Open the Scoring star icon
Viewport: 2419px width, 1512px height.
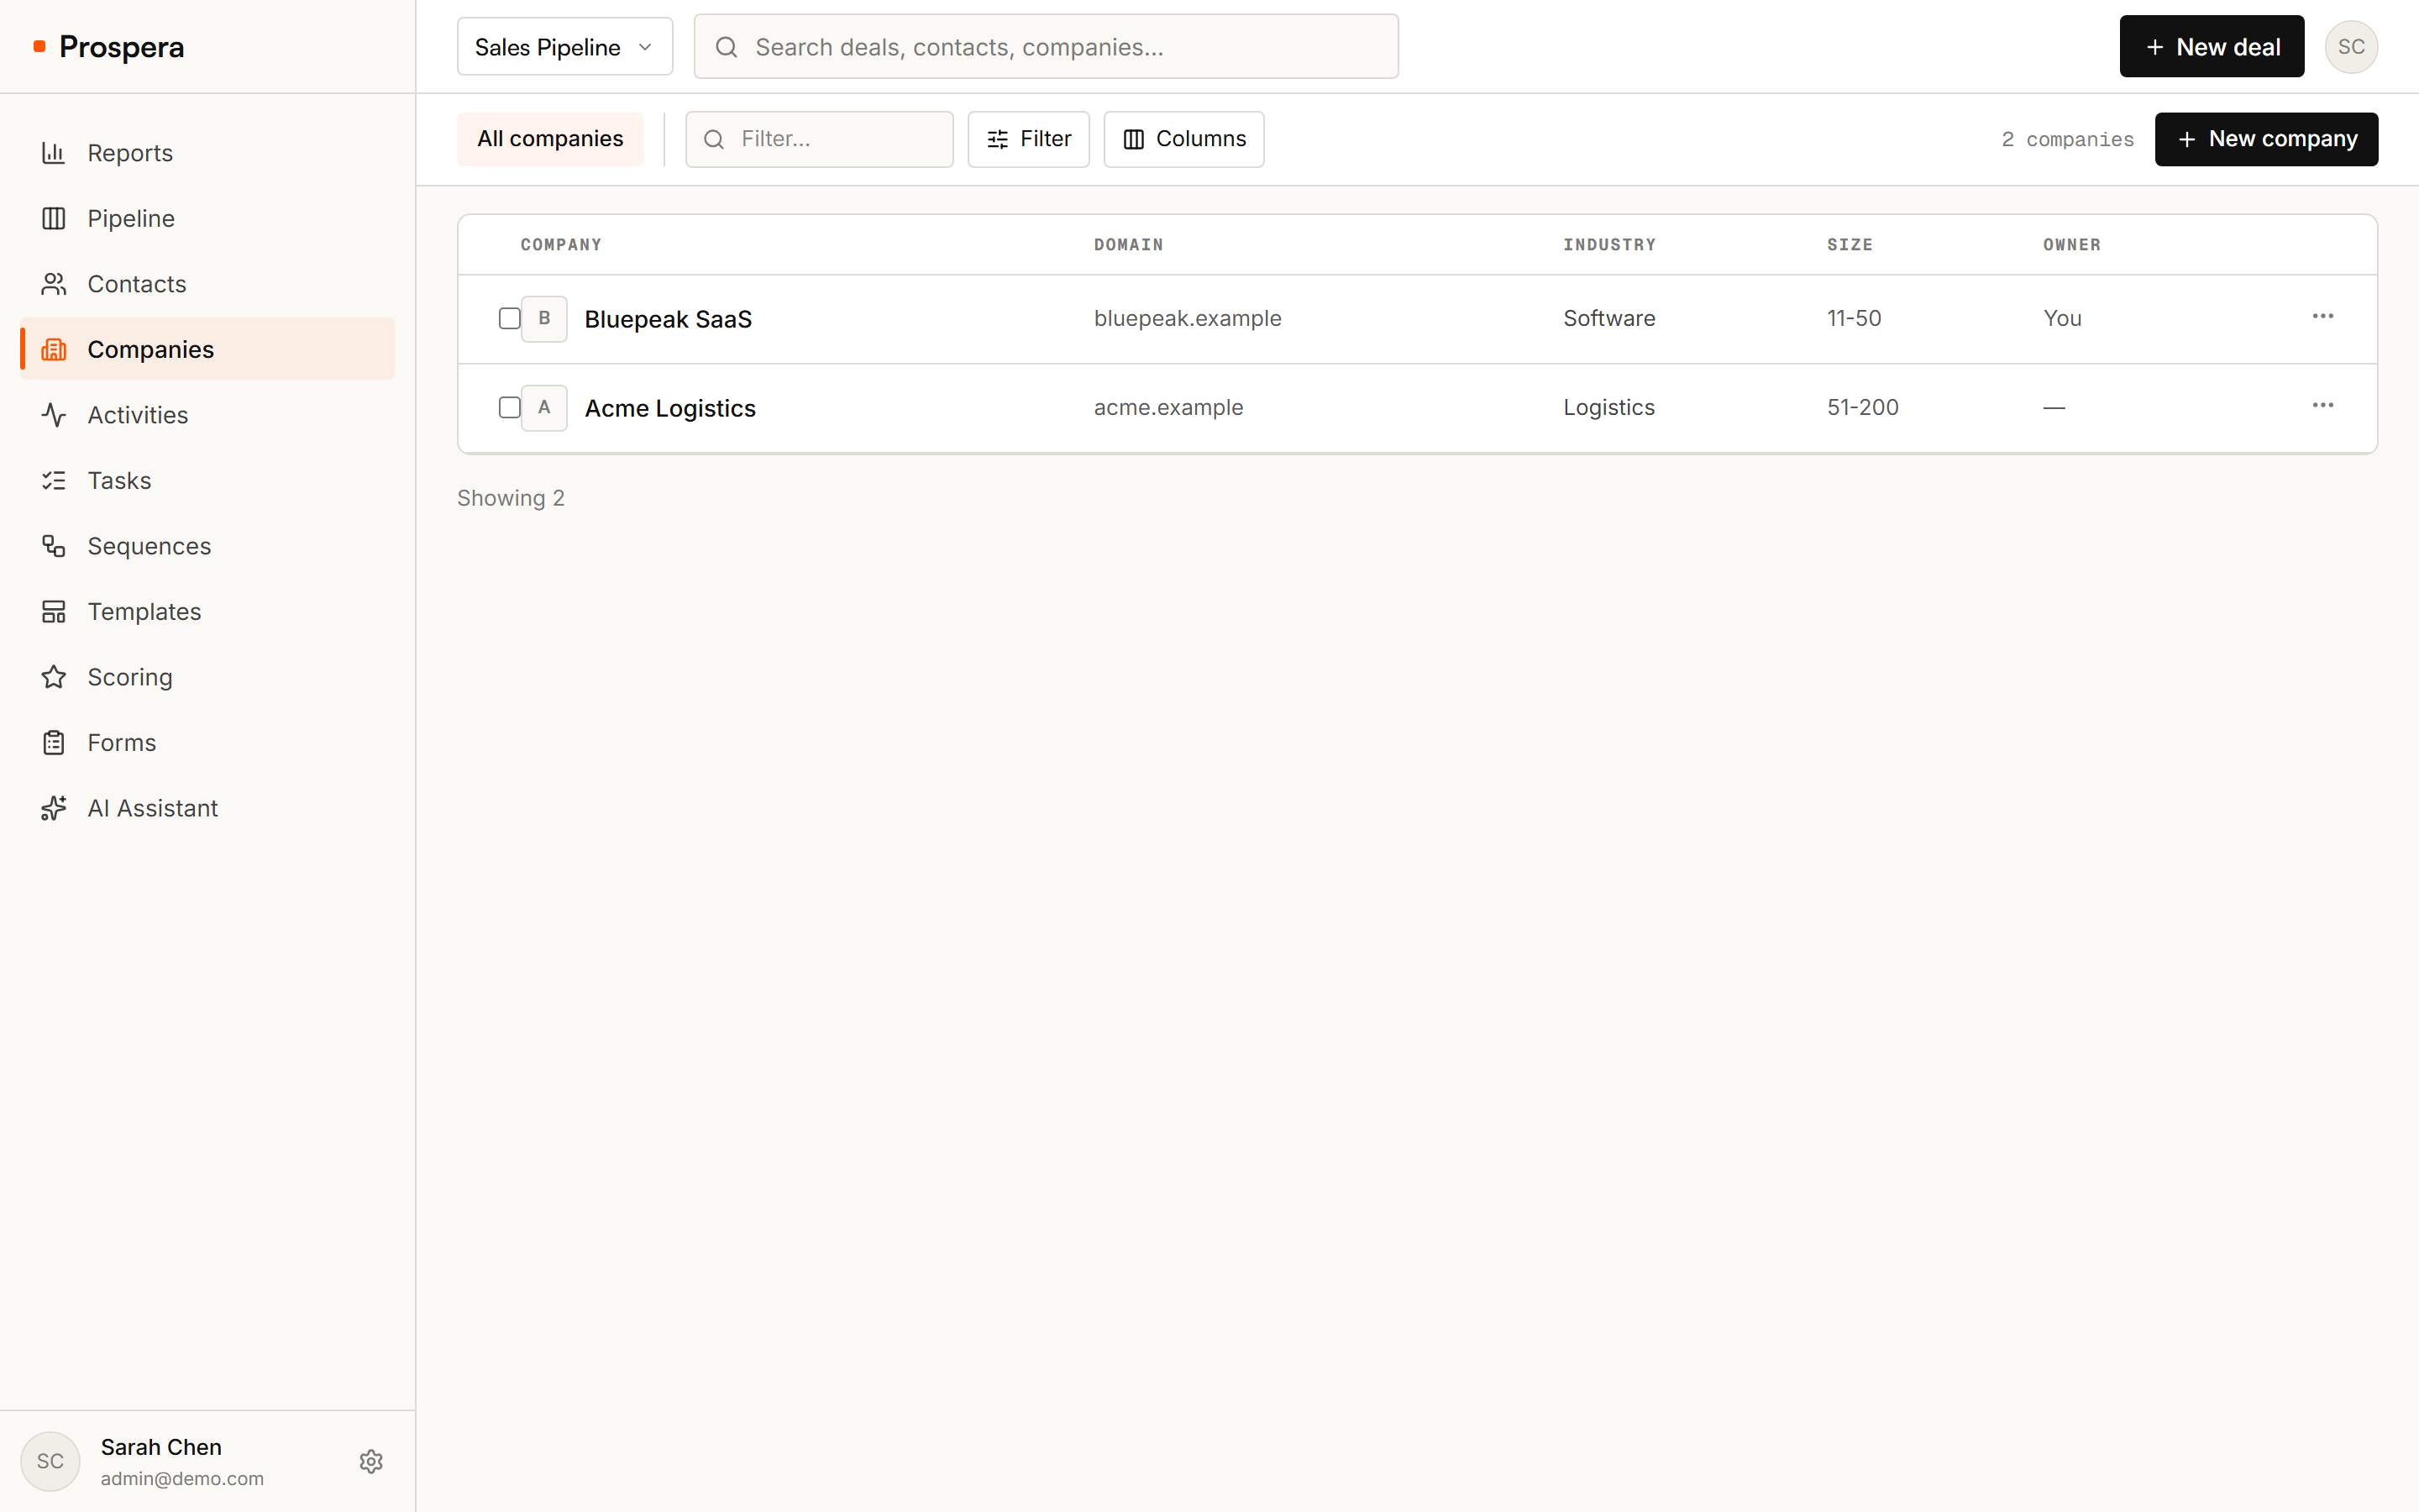54,677
